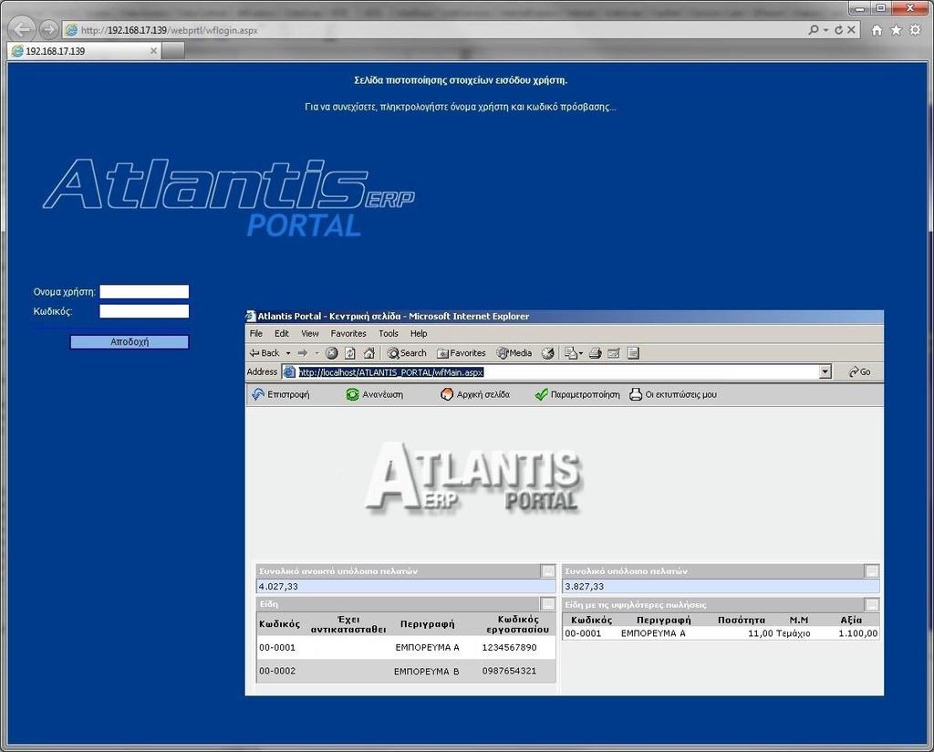Click the Back button in Atlantis Portal window
The height and width of the screenshot is (752, 934).
(x=265, y=353)
